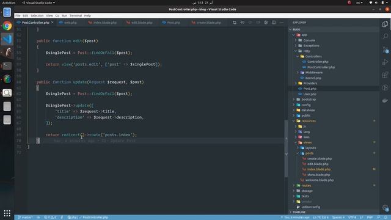This screenshot has width=391, height=220.
Task: Open the Show Applications grid
Action: pyautogui.click(x=7, y=213)
